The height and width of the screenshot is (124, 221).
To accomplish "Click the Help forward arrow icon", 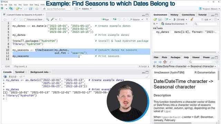I will tap(160, 62).
